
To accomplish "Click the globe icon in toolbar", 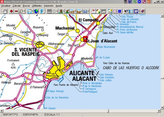I will [x=36, y=11].
